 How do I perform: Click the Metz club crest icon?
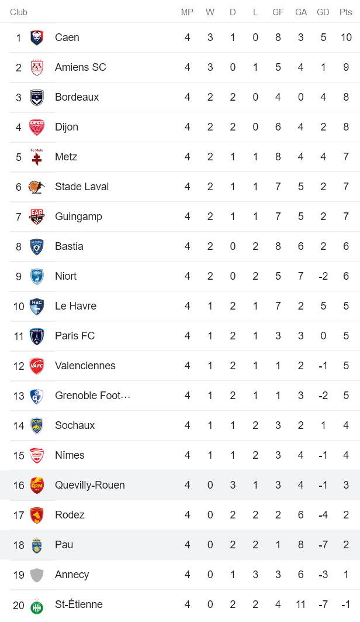[37, 157]
